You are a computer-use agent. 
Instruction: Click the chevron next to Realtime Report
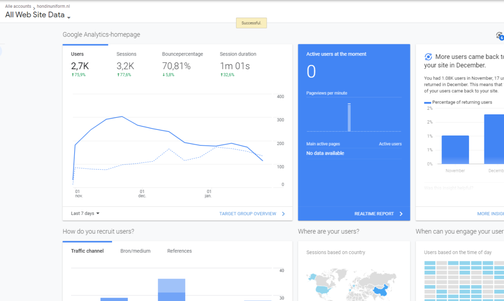[x=401, y=214]
